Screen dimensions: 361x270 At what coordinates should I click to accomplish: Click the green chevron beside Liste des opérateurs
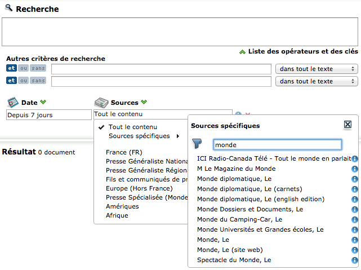242,52
